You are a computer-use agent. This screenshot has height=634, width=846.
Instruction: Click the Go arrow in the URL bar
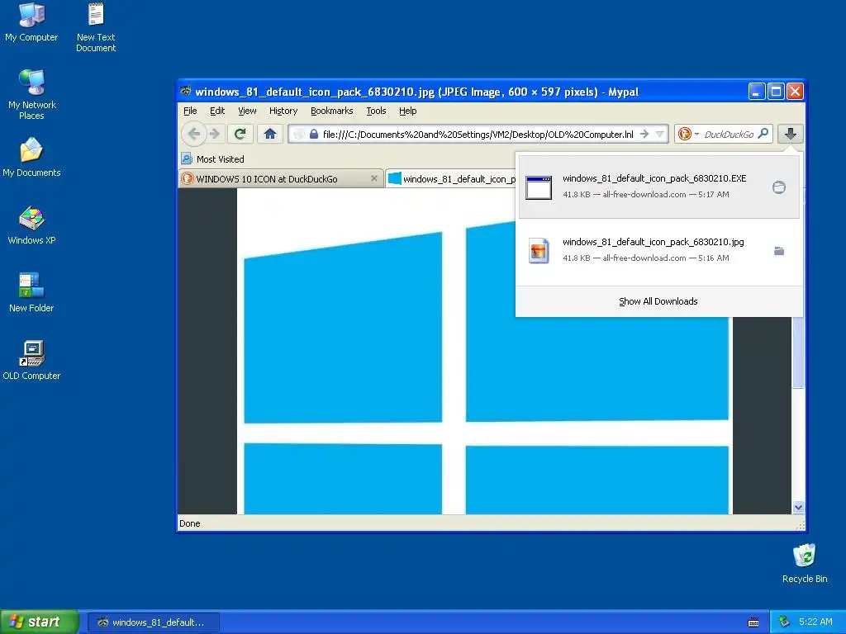(644, 134)
